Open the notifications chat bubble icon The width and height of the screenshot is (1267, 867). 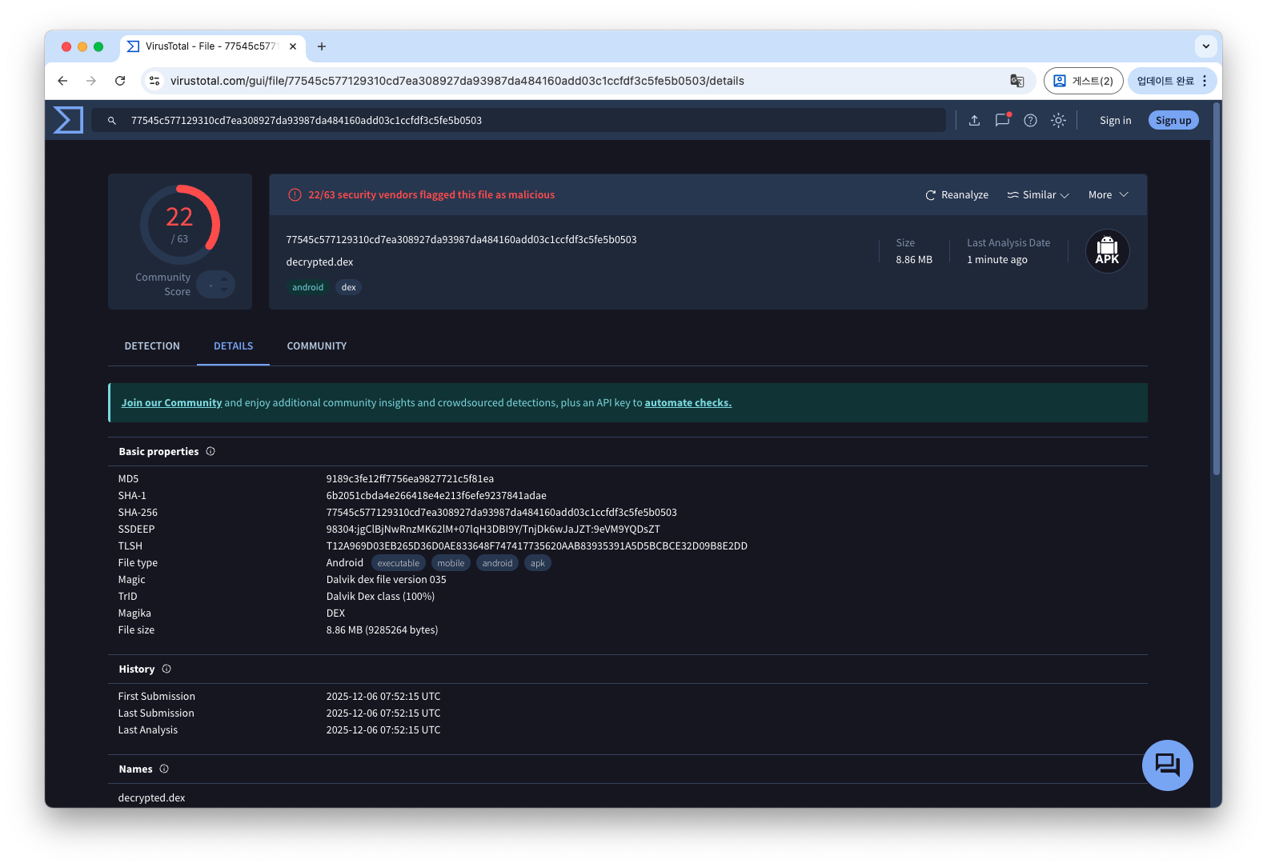point(1002,120)
